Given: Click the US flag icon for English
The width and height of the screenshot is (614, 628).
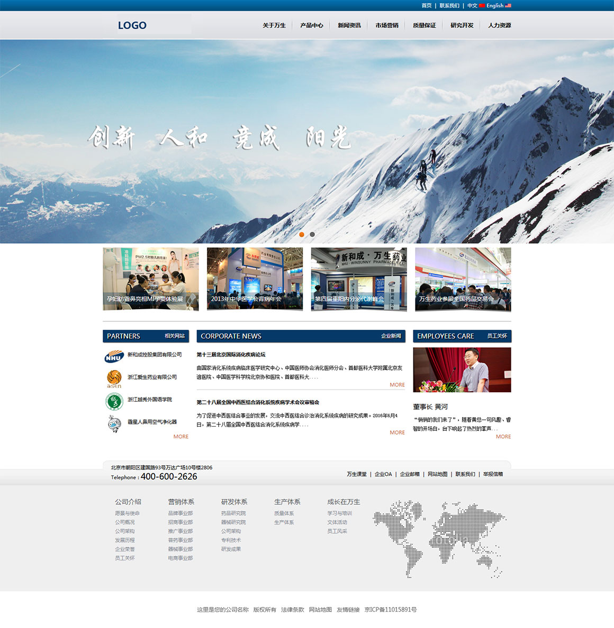Looking at the screenshot, I should tap(508, 6).
